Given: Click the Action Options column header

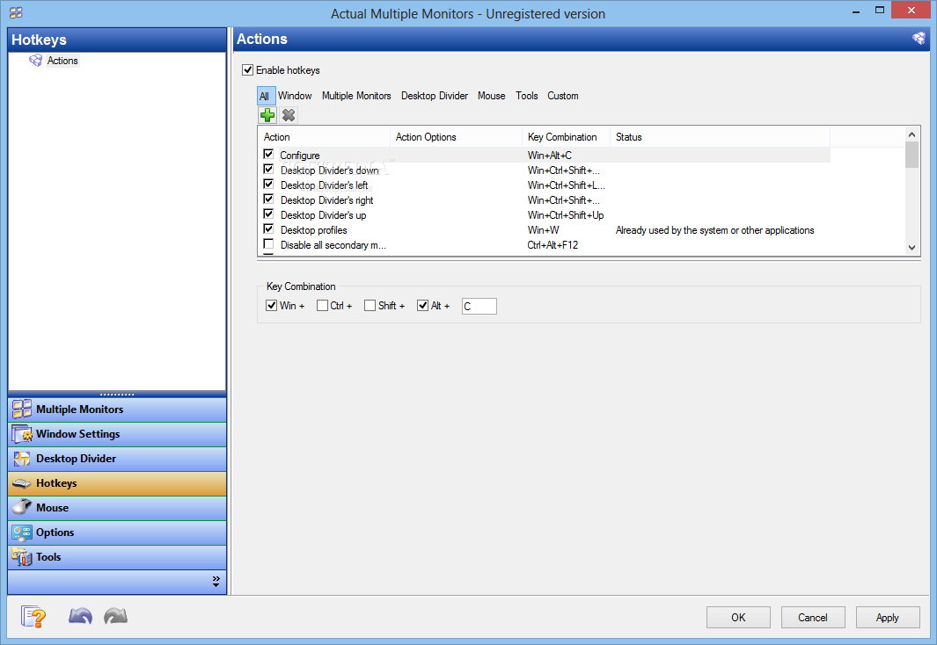Looking at the screenshot, I should 456,136.
